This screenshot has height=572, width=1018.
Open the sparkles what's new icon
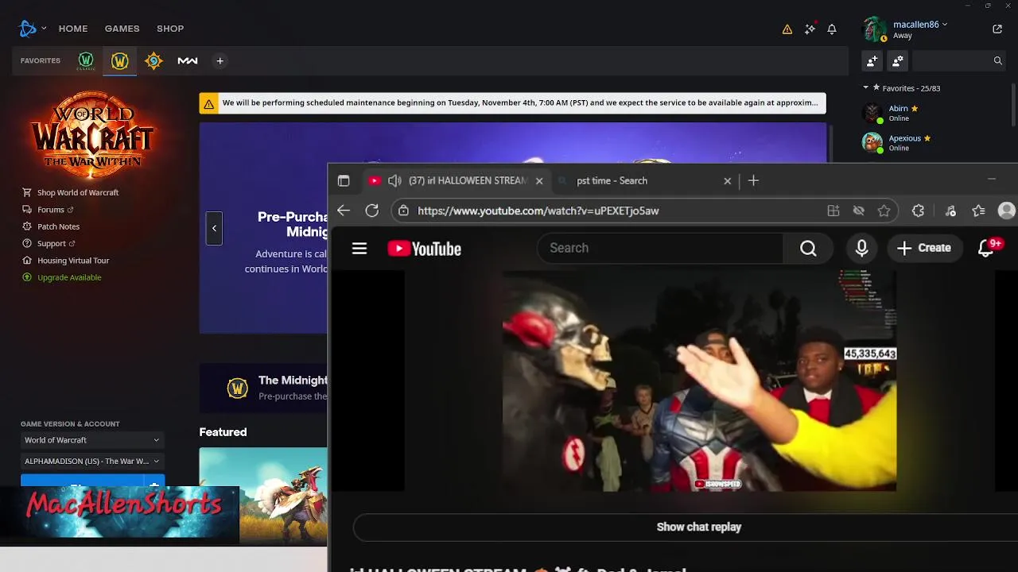tap(810, 29)
